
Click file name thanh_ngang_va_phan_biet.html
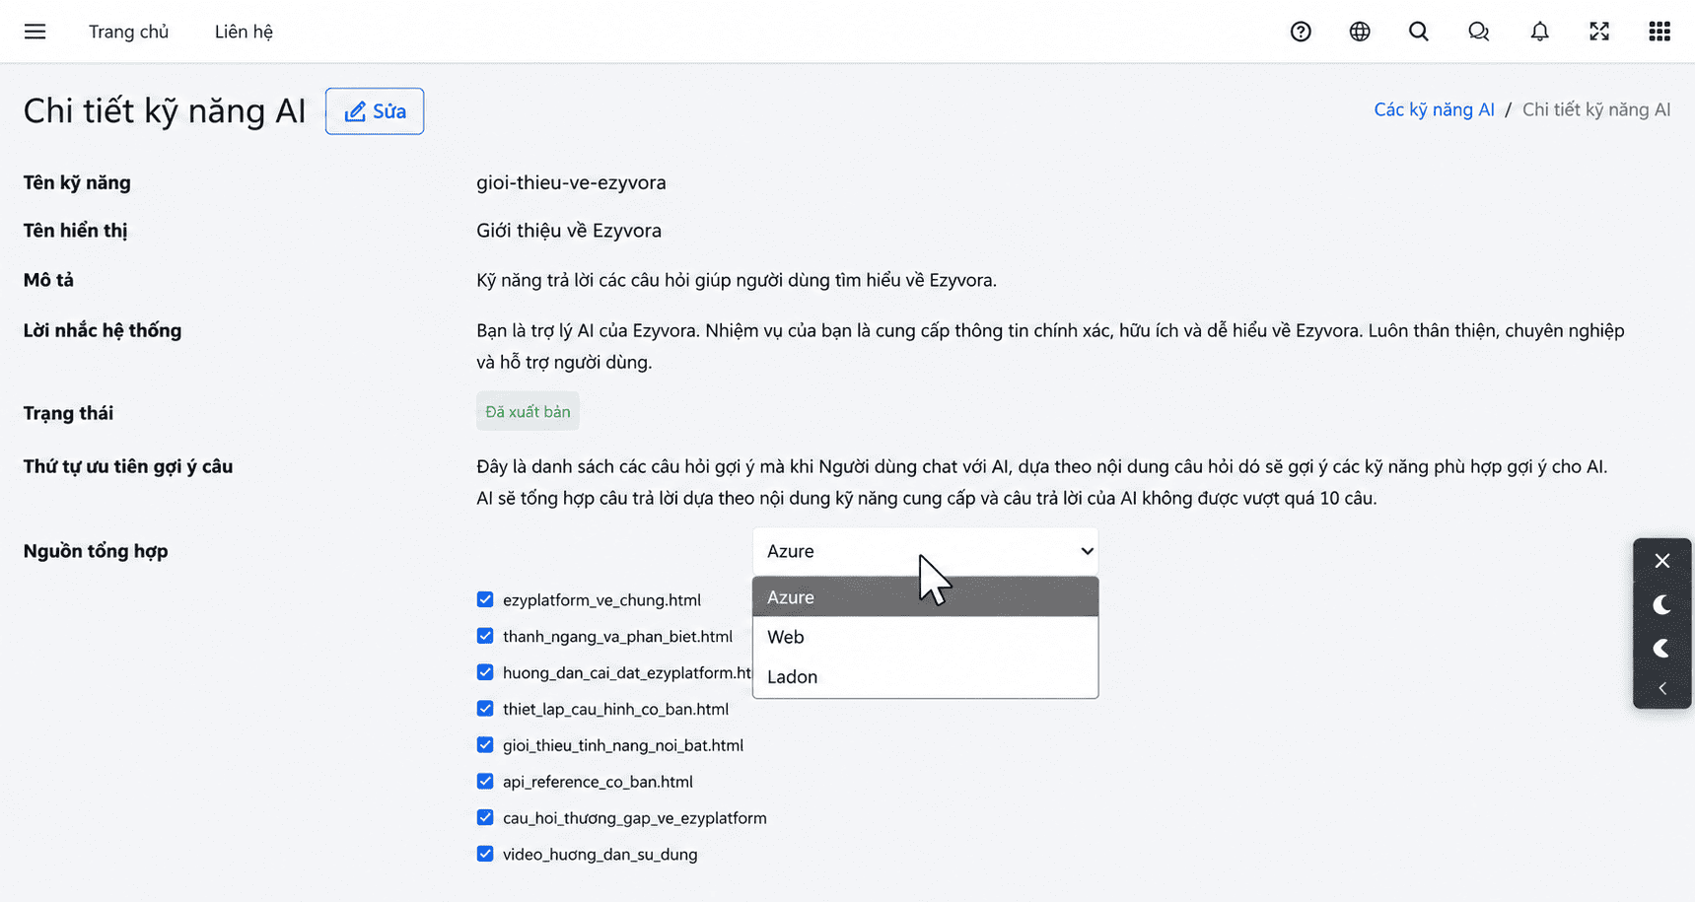[x=617, y=636]
